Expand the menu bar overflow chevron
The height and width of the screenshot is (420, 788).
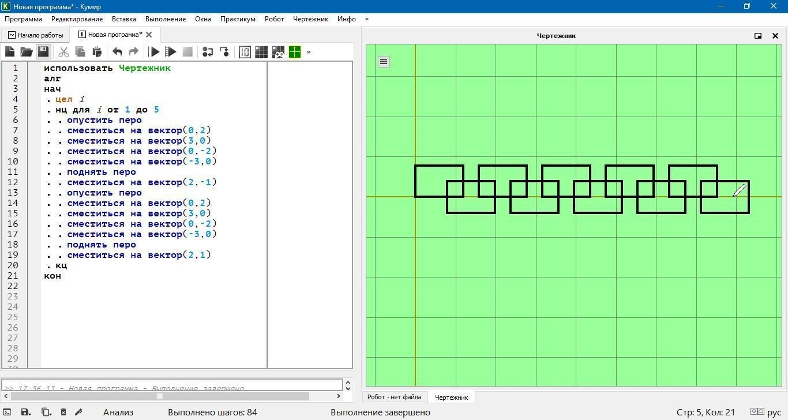366,19
